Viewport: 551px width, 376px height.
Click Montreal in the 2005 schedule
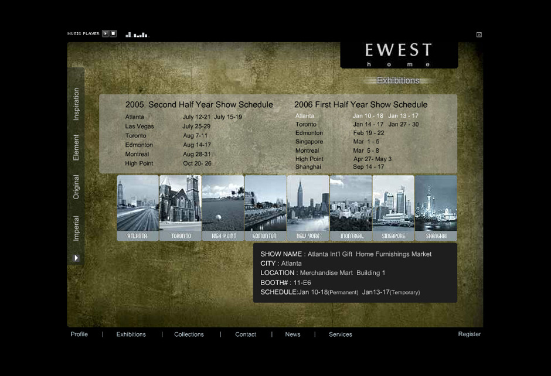pyautogui.click(x=137, y=154)
